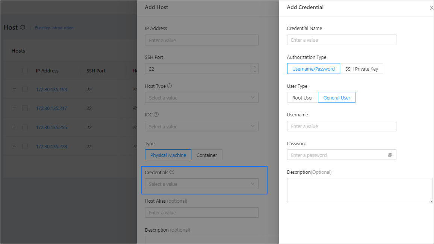Close the Add Credential panel
This screenshot has width=434, height=244.
pos(431,8)
